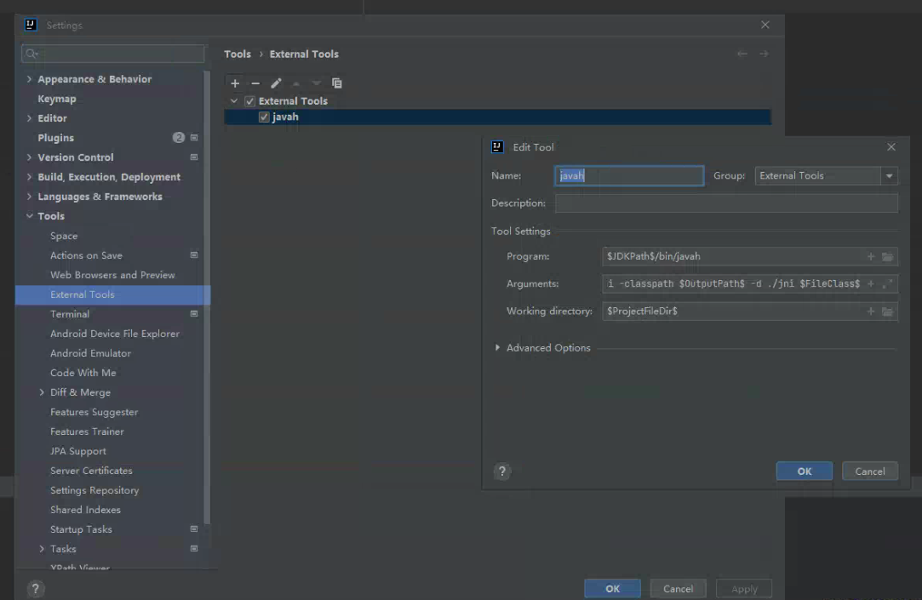Click project-level icon beside Plugins
The height and width of the screenshot is (600, 922).
[x=194, y=138]
